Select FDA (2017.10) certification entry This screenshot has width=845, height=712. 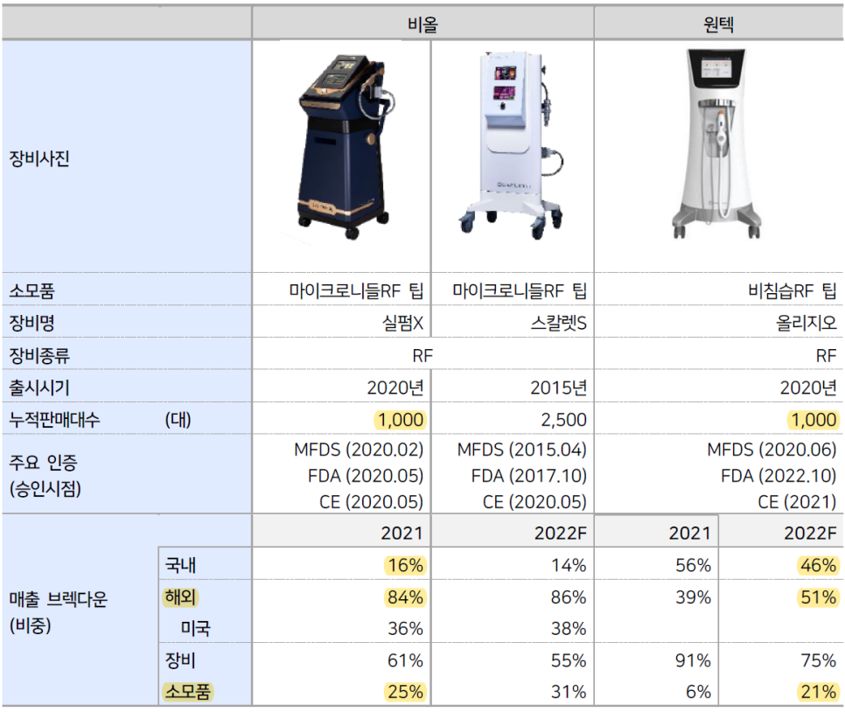point(528,476)
